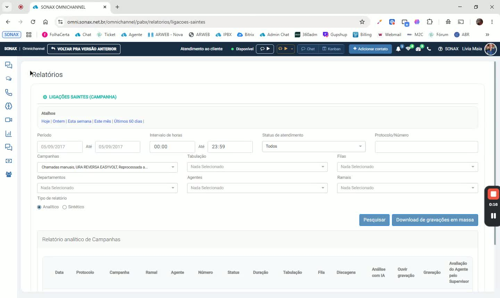
Task: Open the users group sidebar icon
Action: (9, 175)
